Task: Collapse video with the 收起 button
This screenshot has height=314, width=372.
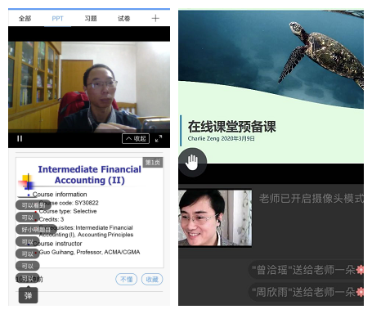Action: tap(136, 138)
